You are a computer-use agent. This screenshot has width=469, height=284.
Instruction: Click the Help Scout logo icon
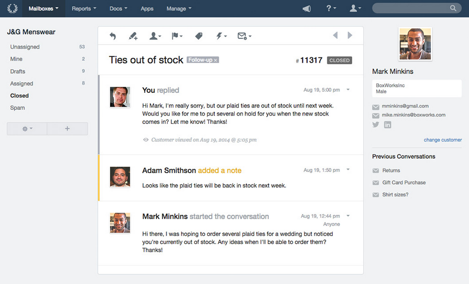pyautogui.click(x=12, y=8)
